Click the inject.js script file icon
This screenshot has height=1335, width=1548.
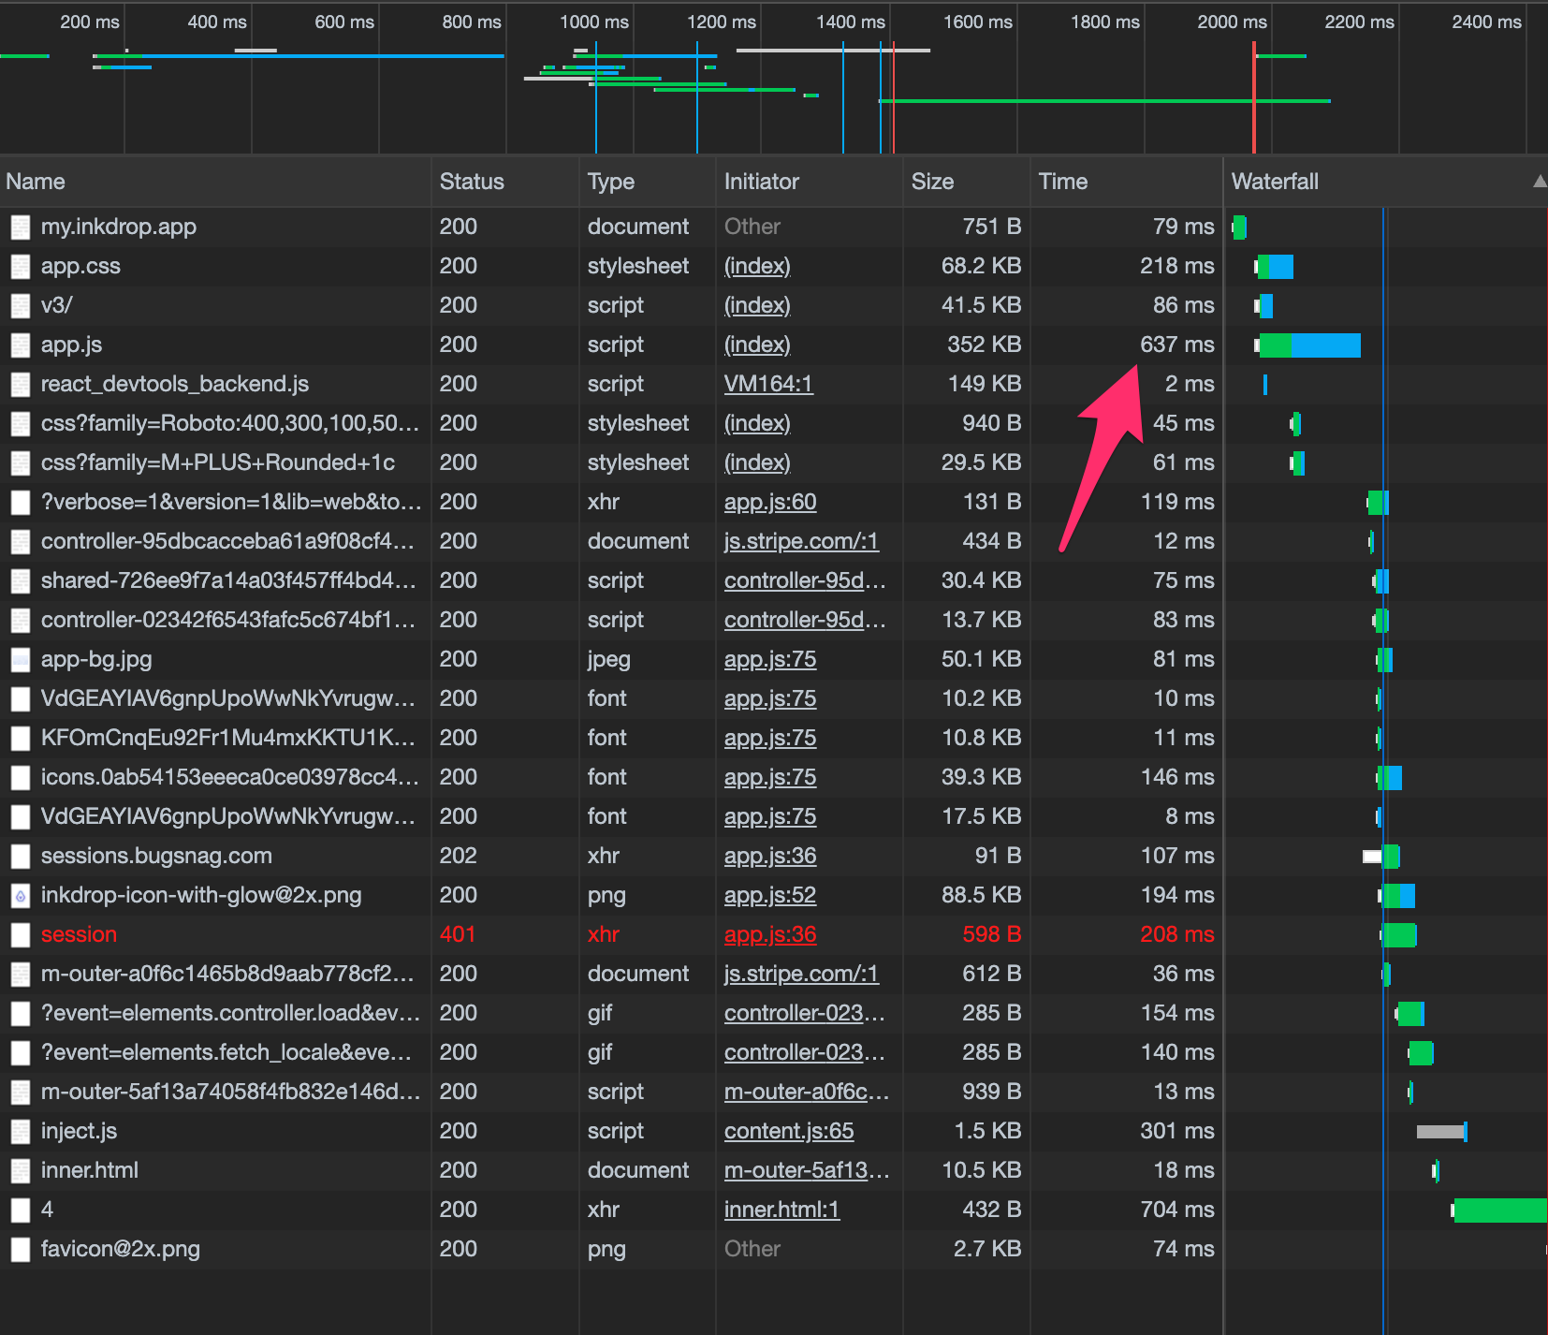pos(21,1132)
